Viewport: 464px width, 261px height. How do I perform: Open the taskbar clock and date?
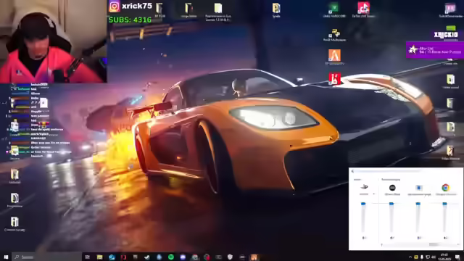444,257
